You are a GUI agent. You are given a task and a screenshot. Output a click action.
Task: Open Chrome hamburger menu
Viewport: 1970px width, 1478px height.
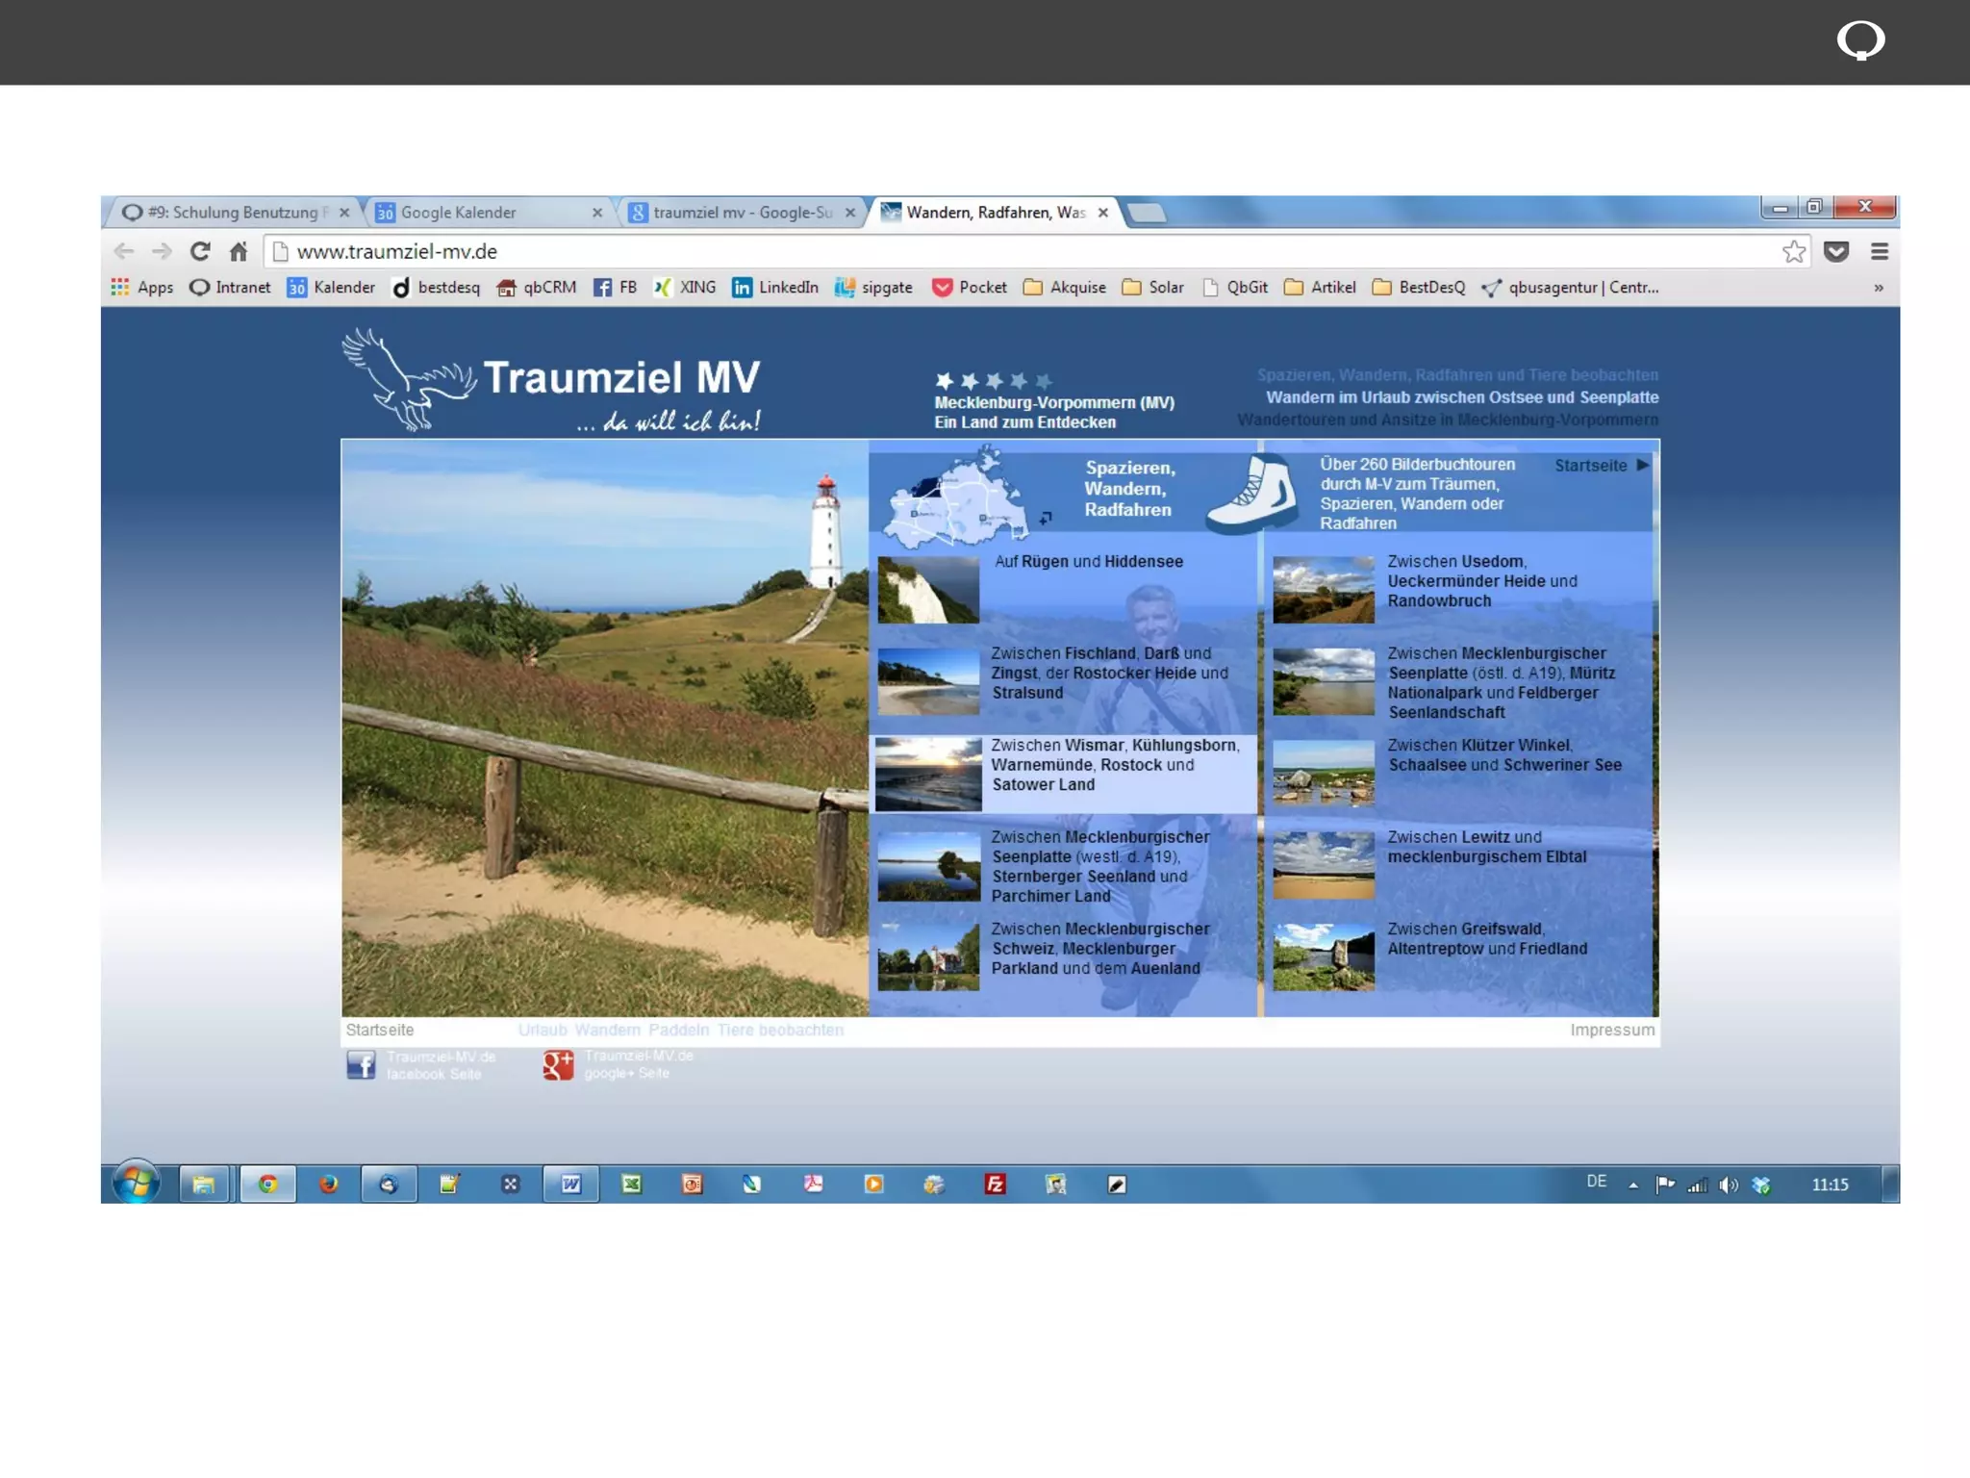tap(1880, 251)
